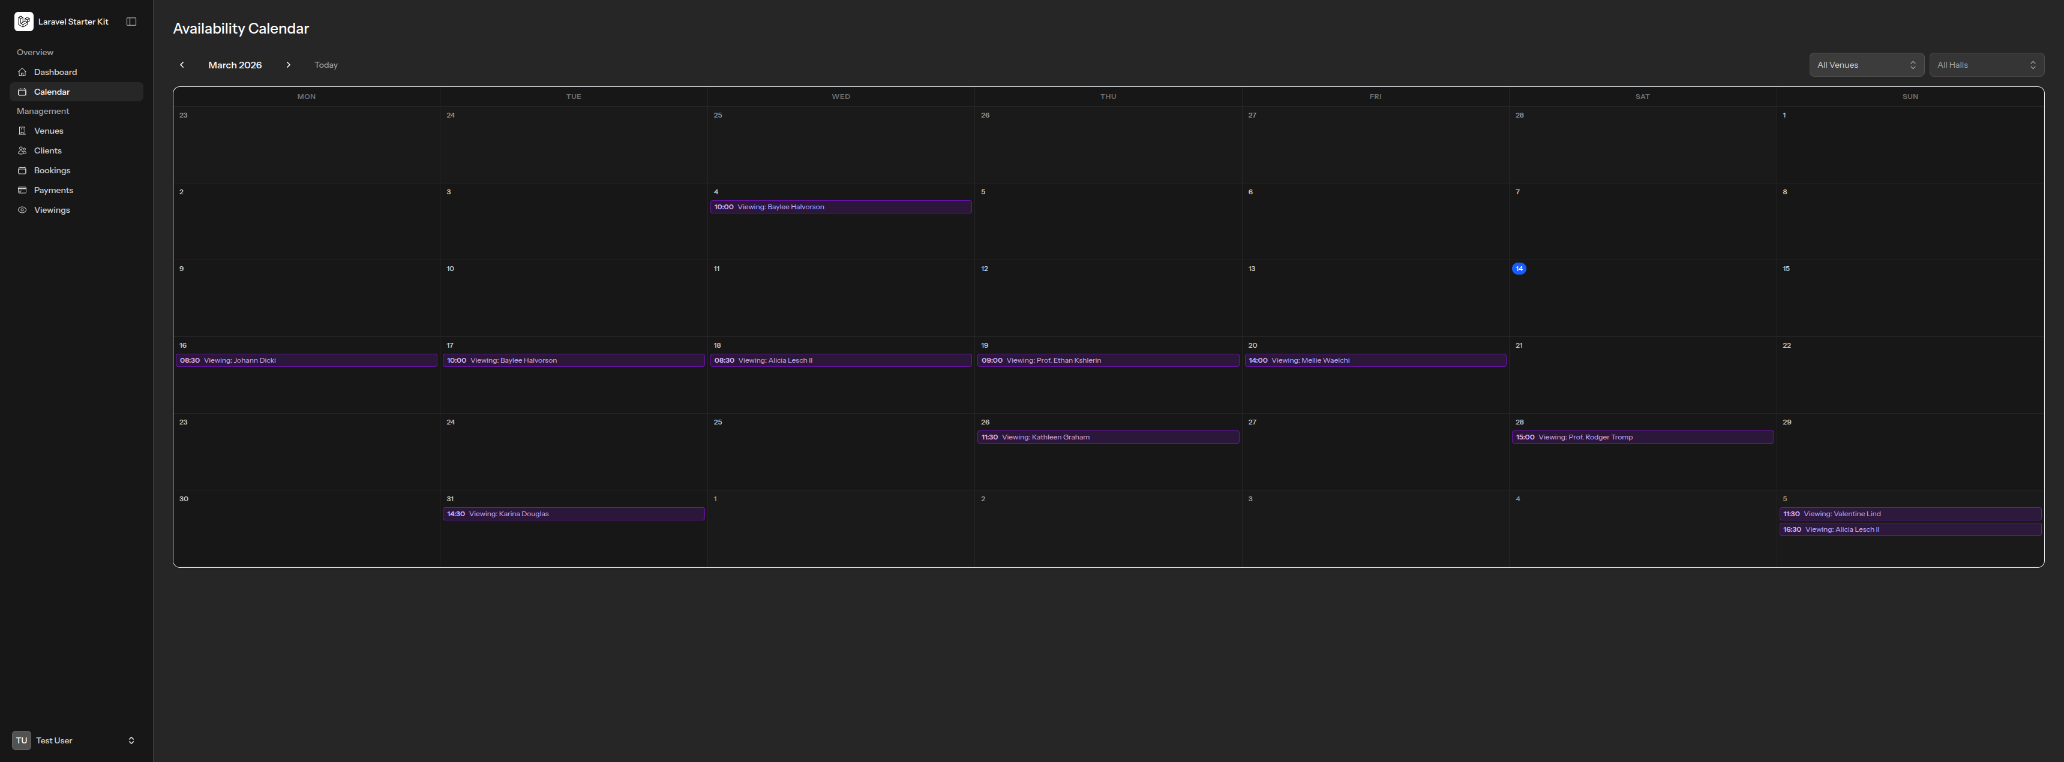
Task: Open the All Venues dropdown
Action: click(x=1867, y=65)
